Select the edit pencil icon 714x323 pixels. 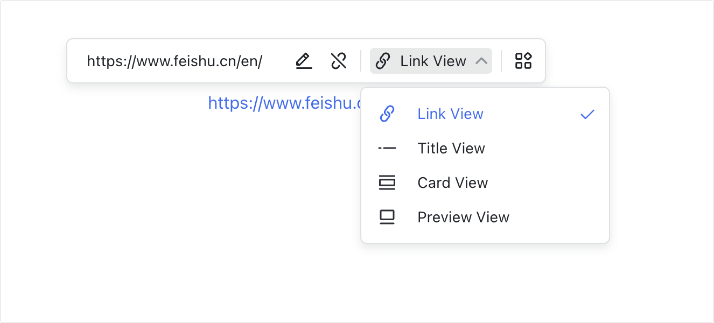(304, 61)
